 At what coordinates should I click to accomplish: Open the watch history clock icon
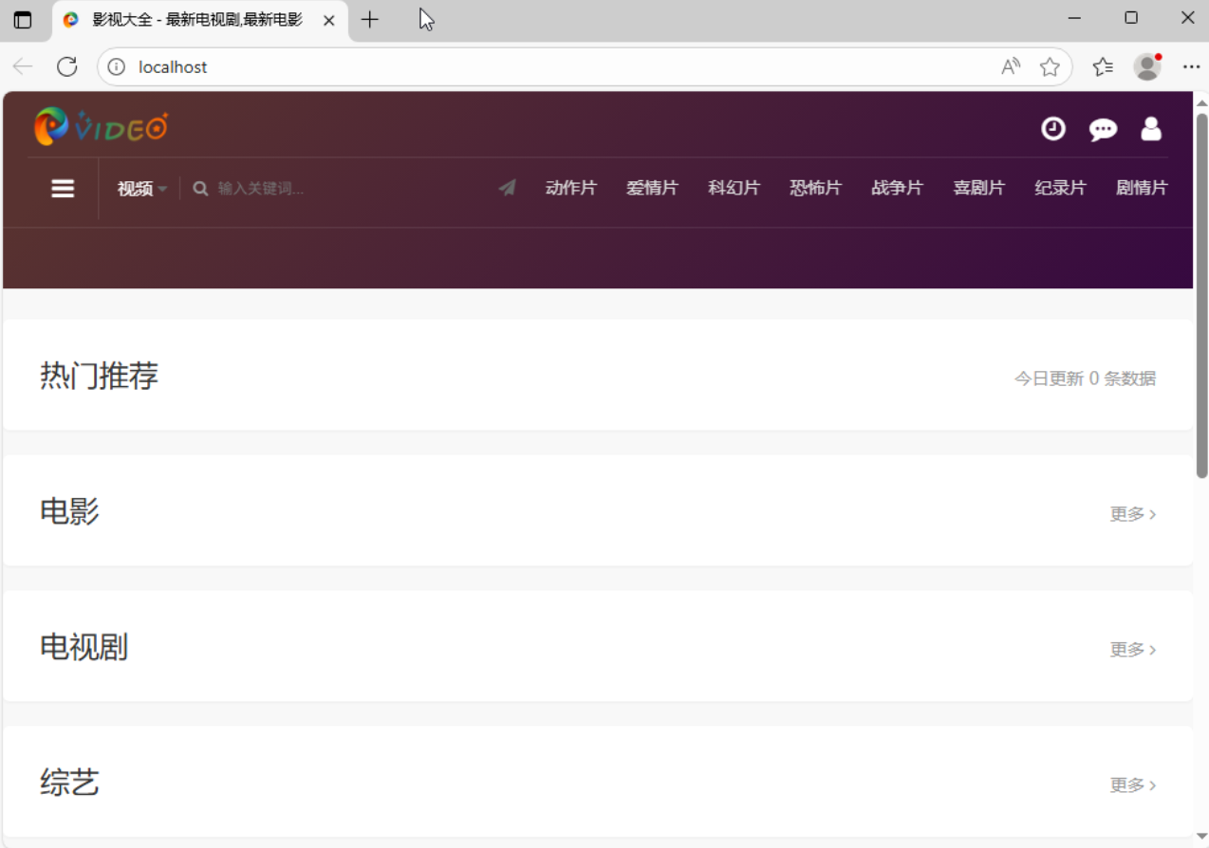click(x=1053, y=128)
